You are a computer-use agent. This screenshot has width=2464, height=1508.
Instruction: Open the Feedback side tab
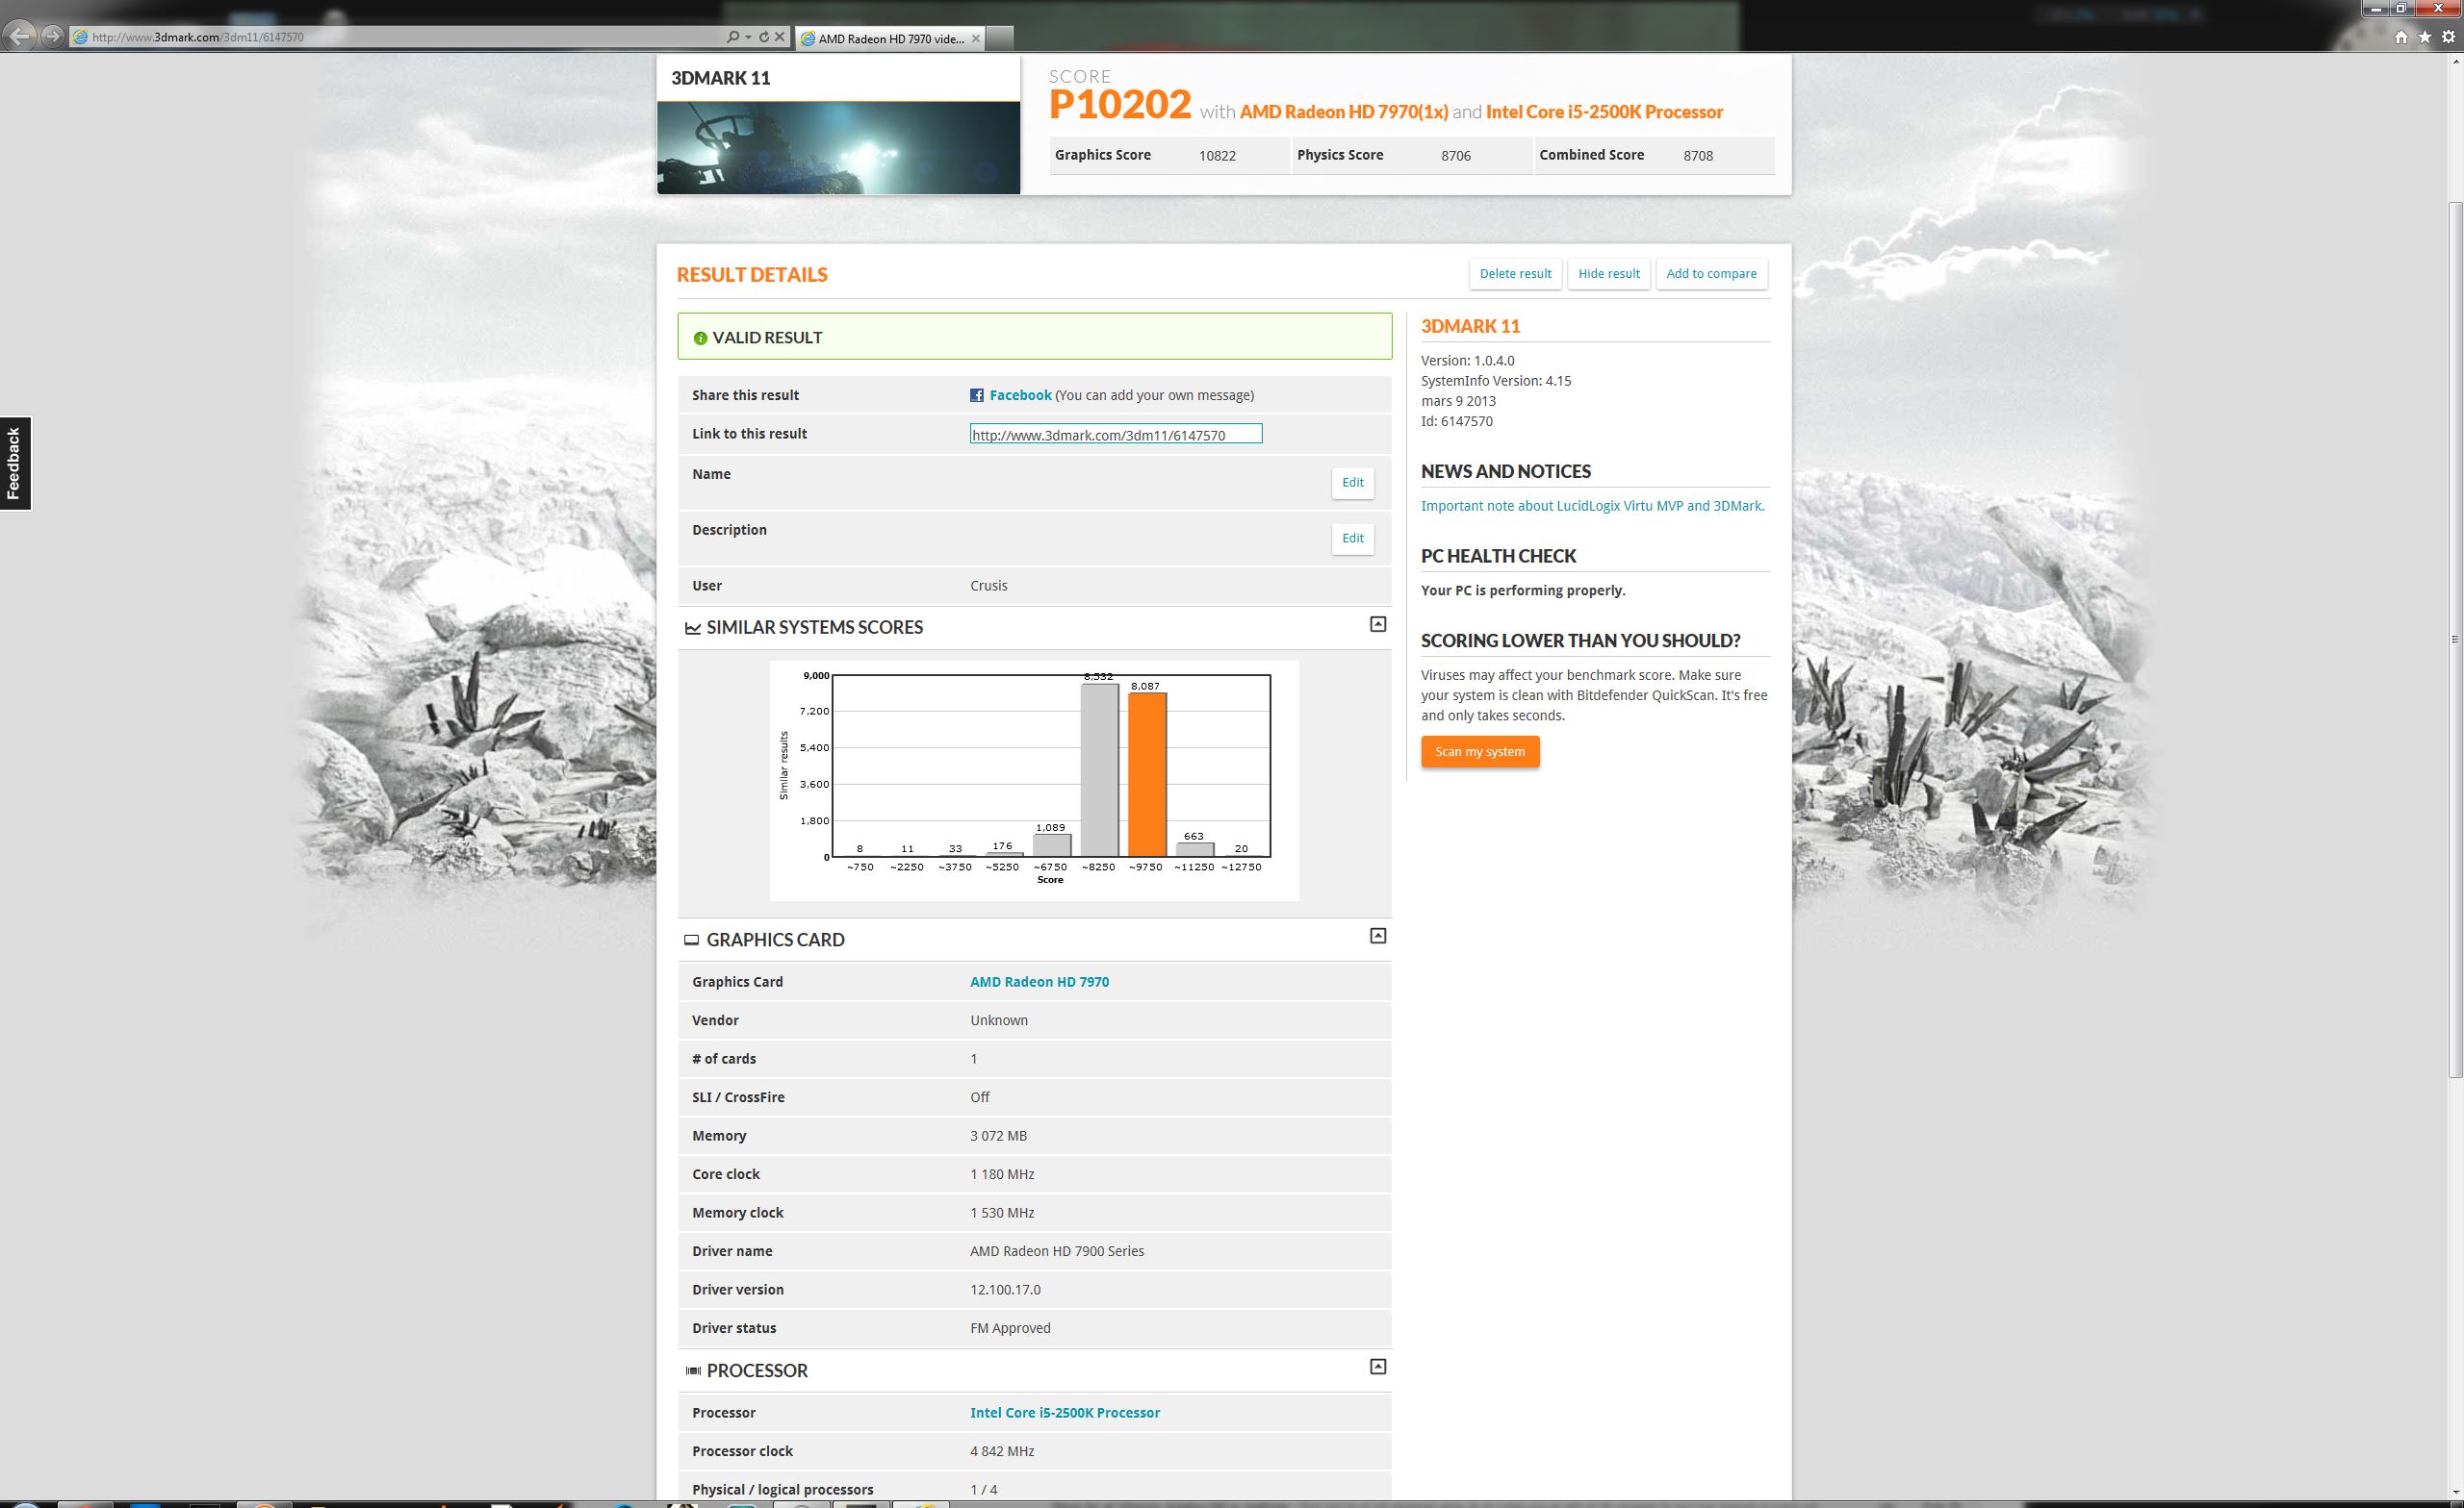15,463
